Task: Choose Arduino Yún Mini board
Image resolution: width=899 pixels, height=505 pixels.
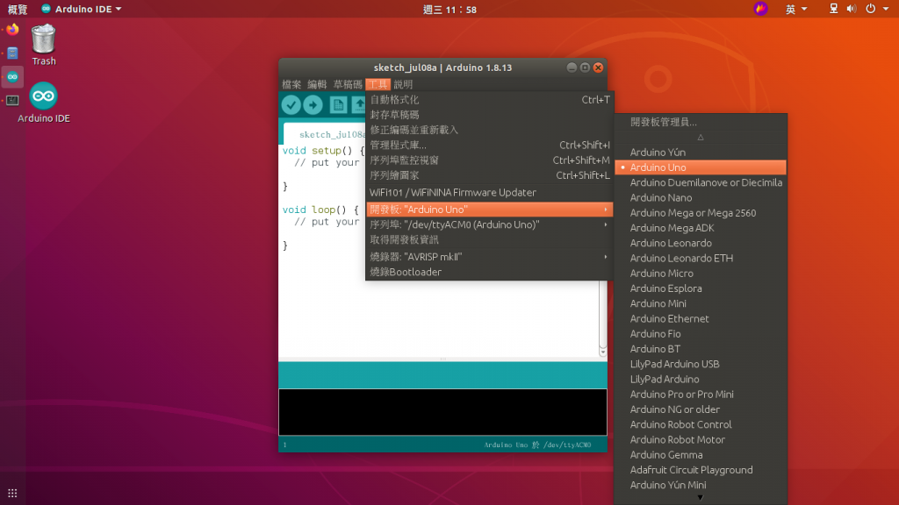Action: coord(700,485)
